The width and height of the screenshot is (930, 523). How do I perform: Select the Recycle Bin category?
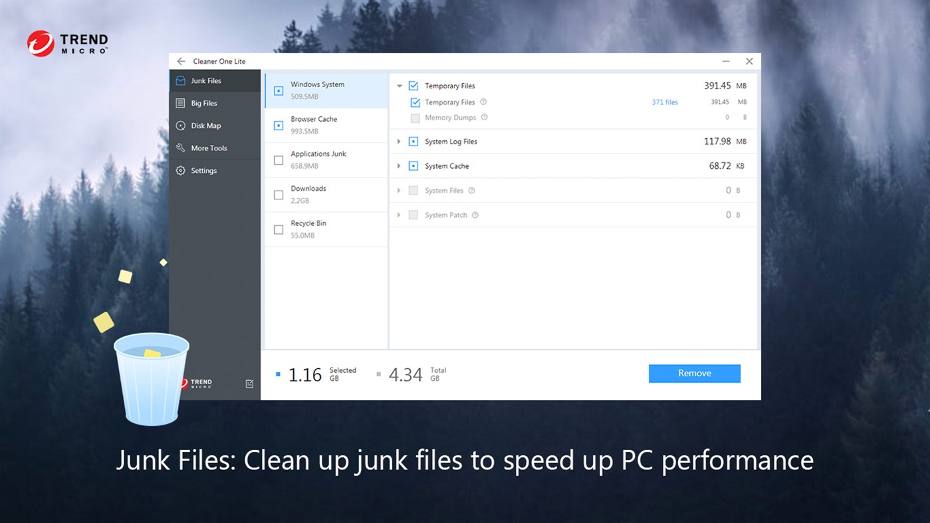(326, 229)
